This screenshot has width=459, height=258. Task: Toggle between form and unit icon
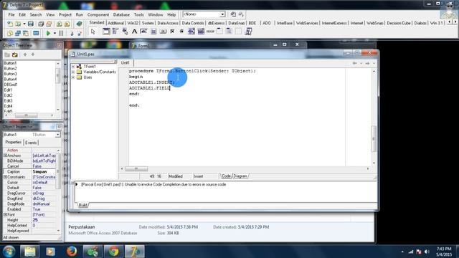26,34
